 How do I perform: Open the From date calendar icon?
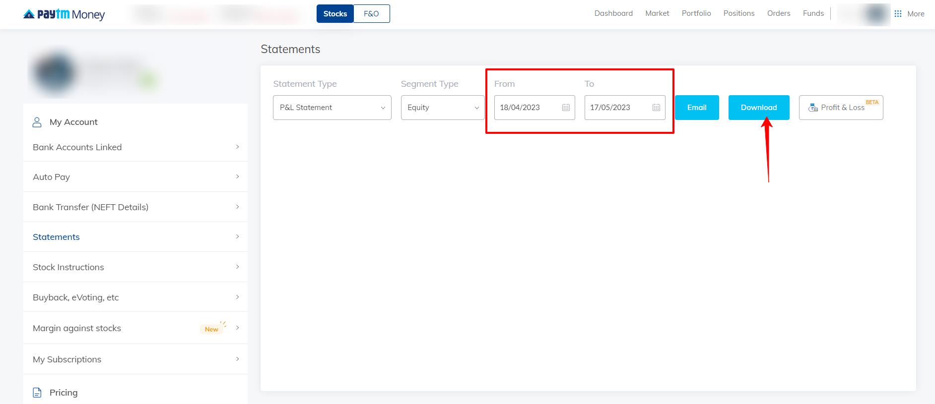(566, 108)
